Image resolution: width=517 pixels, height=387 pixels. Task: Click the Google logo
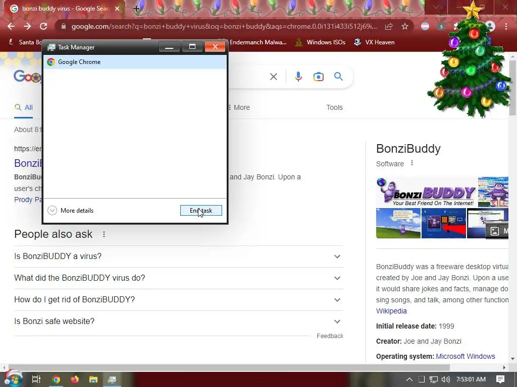click(28, 77)
